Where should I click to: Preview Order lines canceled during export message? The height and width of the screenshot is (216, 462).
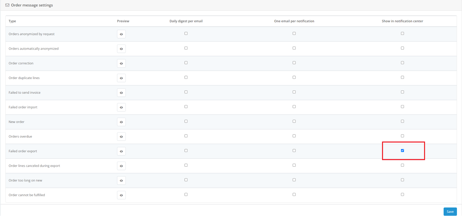[121, 166]
